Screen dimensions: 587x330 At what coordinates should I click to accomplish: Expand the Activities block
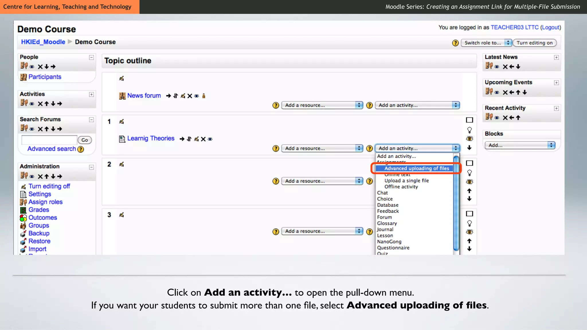coord(91,95)
